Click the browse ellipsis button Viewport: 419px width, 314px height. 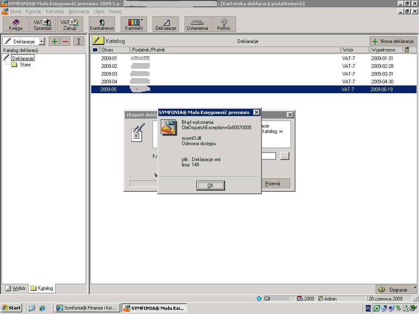coord(285,156)
